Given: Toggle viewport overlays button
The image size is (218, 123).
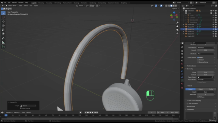Looking at the screenshot, I should [161, 6].
